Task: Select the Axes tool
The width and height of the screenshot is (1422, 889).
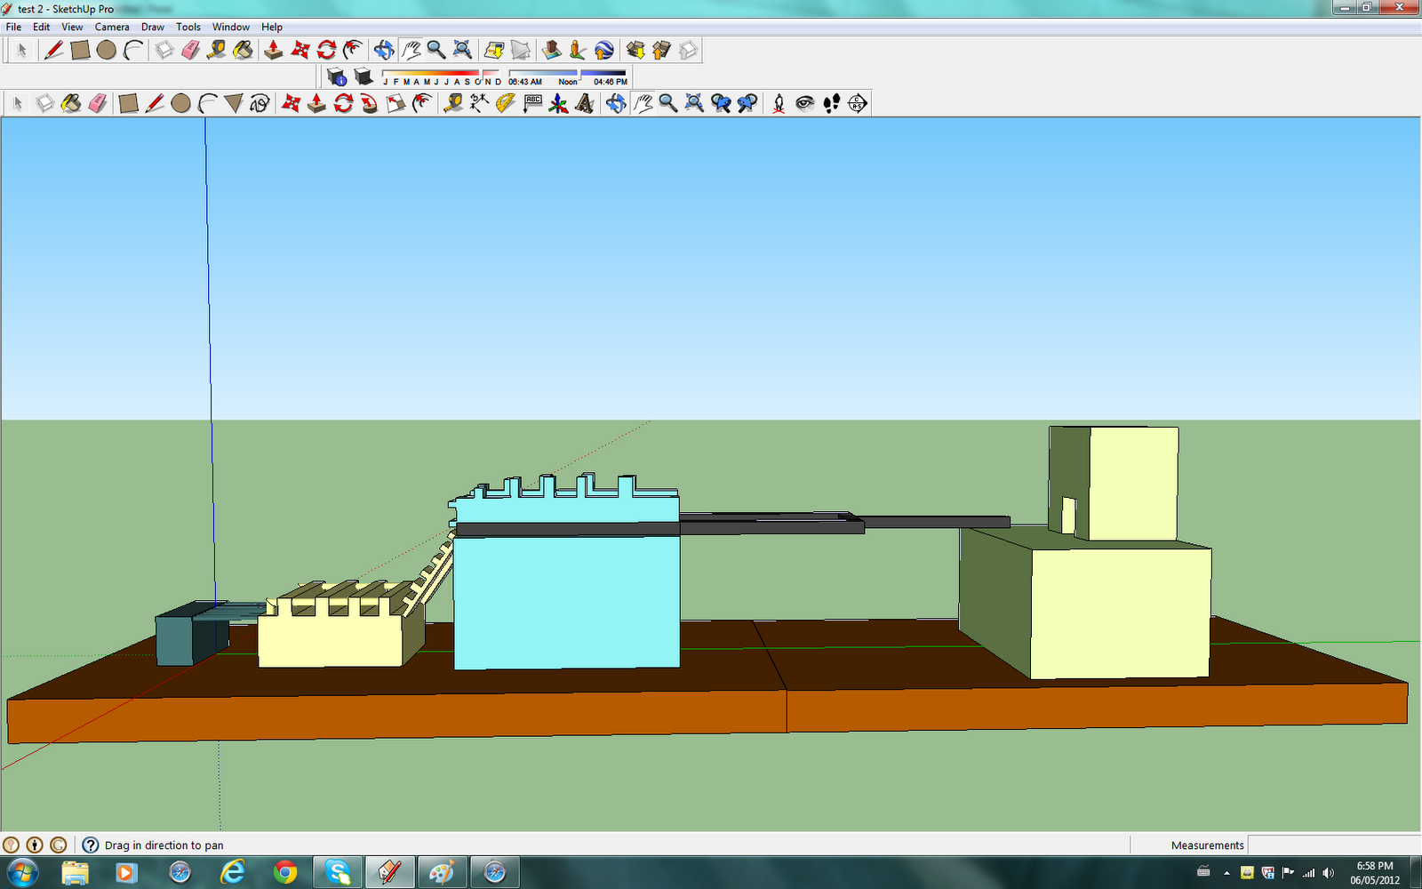Action: pos(558,104)
